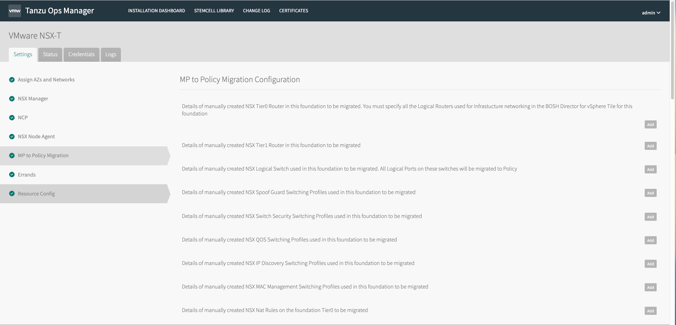Click the MP to Policy Migration Configuration heading
The width and height of the screenshot is (676, 325).
[x=240, y=80]
